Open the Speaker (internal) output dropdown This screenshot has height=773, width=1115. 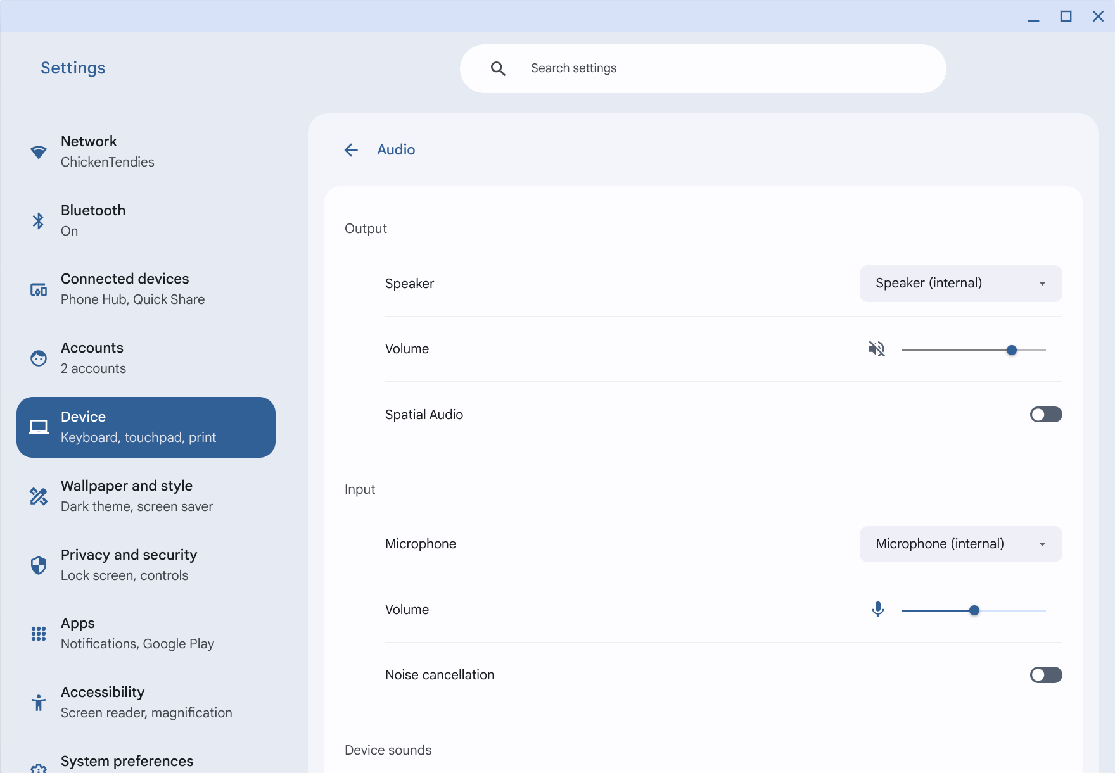960,284
